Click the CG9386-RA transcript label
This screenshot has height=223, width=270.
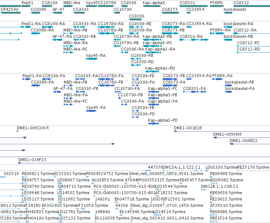click(x=43, y=30)
